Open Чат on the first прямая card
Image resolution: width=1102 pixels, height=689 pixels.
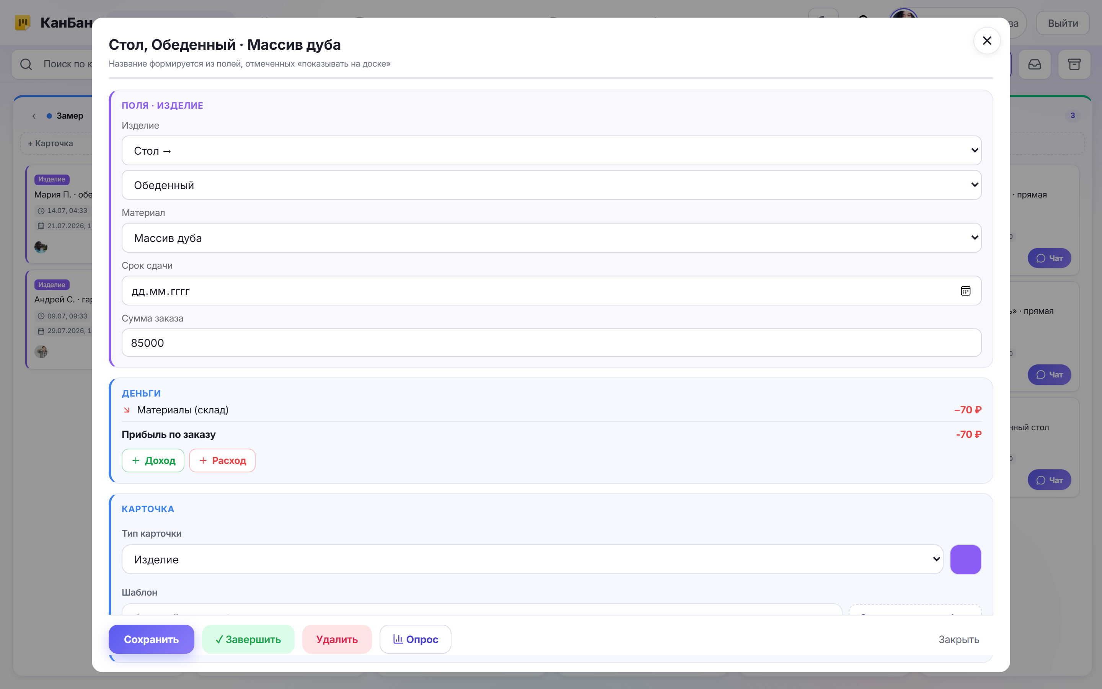click(x=1049, y=258)
